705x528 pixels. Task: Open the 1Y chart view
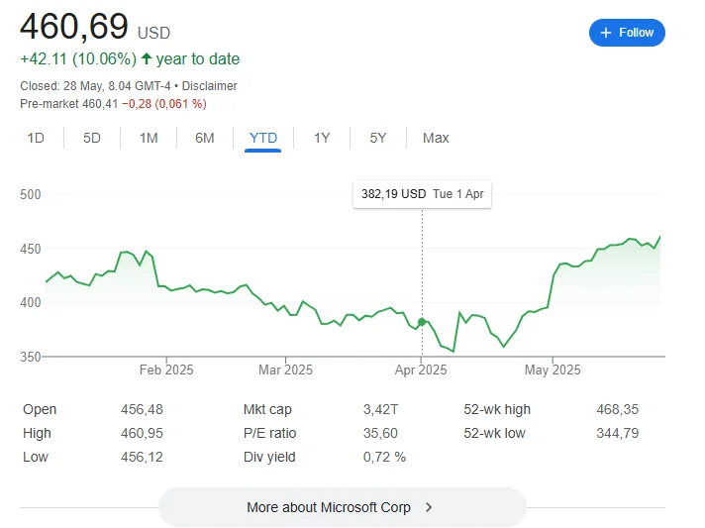322,138
